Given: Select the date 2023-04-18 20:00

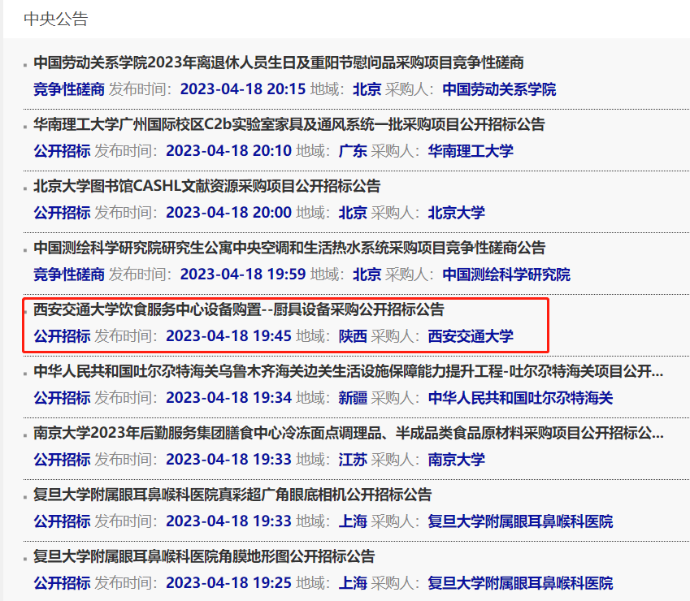Looking at the screenshot, I should point(229,213).
